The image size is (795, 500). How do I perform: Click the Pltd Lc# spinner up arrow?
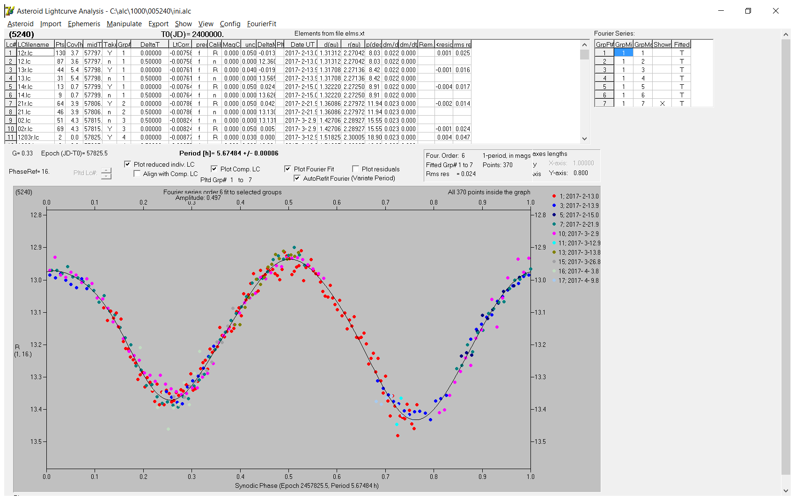[x=106, y=170]
